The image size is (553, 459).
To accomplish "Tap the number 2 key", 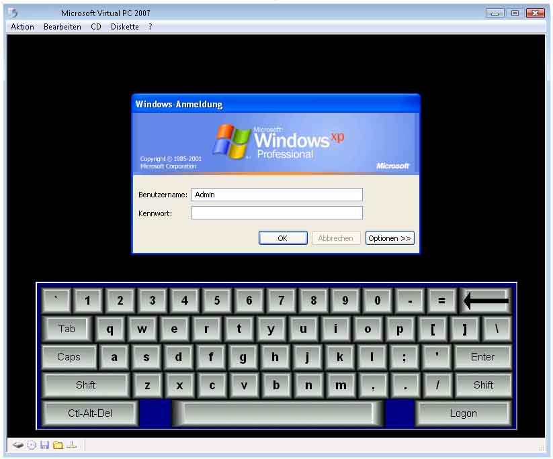I will click(x=120, y=301).
